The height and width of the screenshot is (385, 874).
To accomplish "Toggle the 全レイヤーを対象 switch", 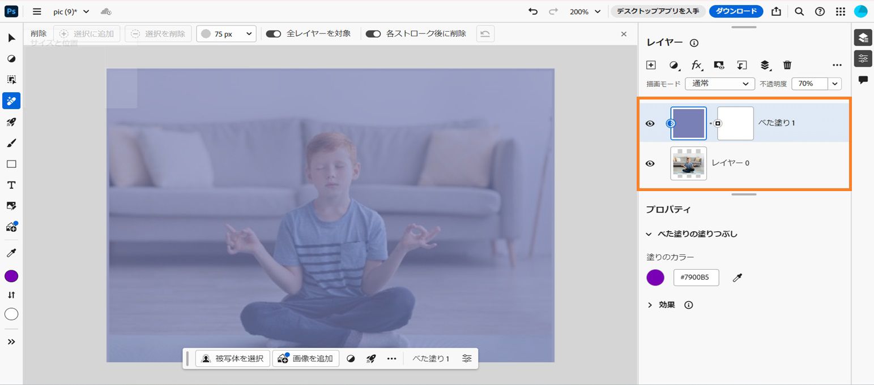I will 274,33.
